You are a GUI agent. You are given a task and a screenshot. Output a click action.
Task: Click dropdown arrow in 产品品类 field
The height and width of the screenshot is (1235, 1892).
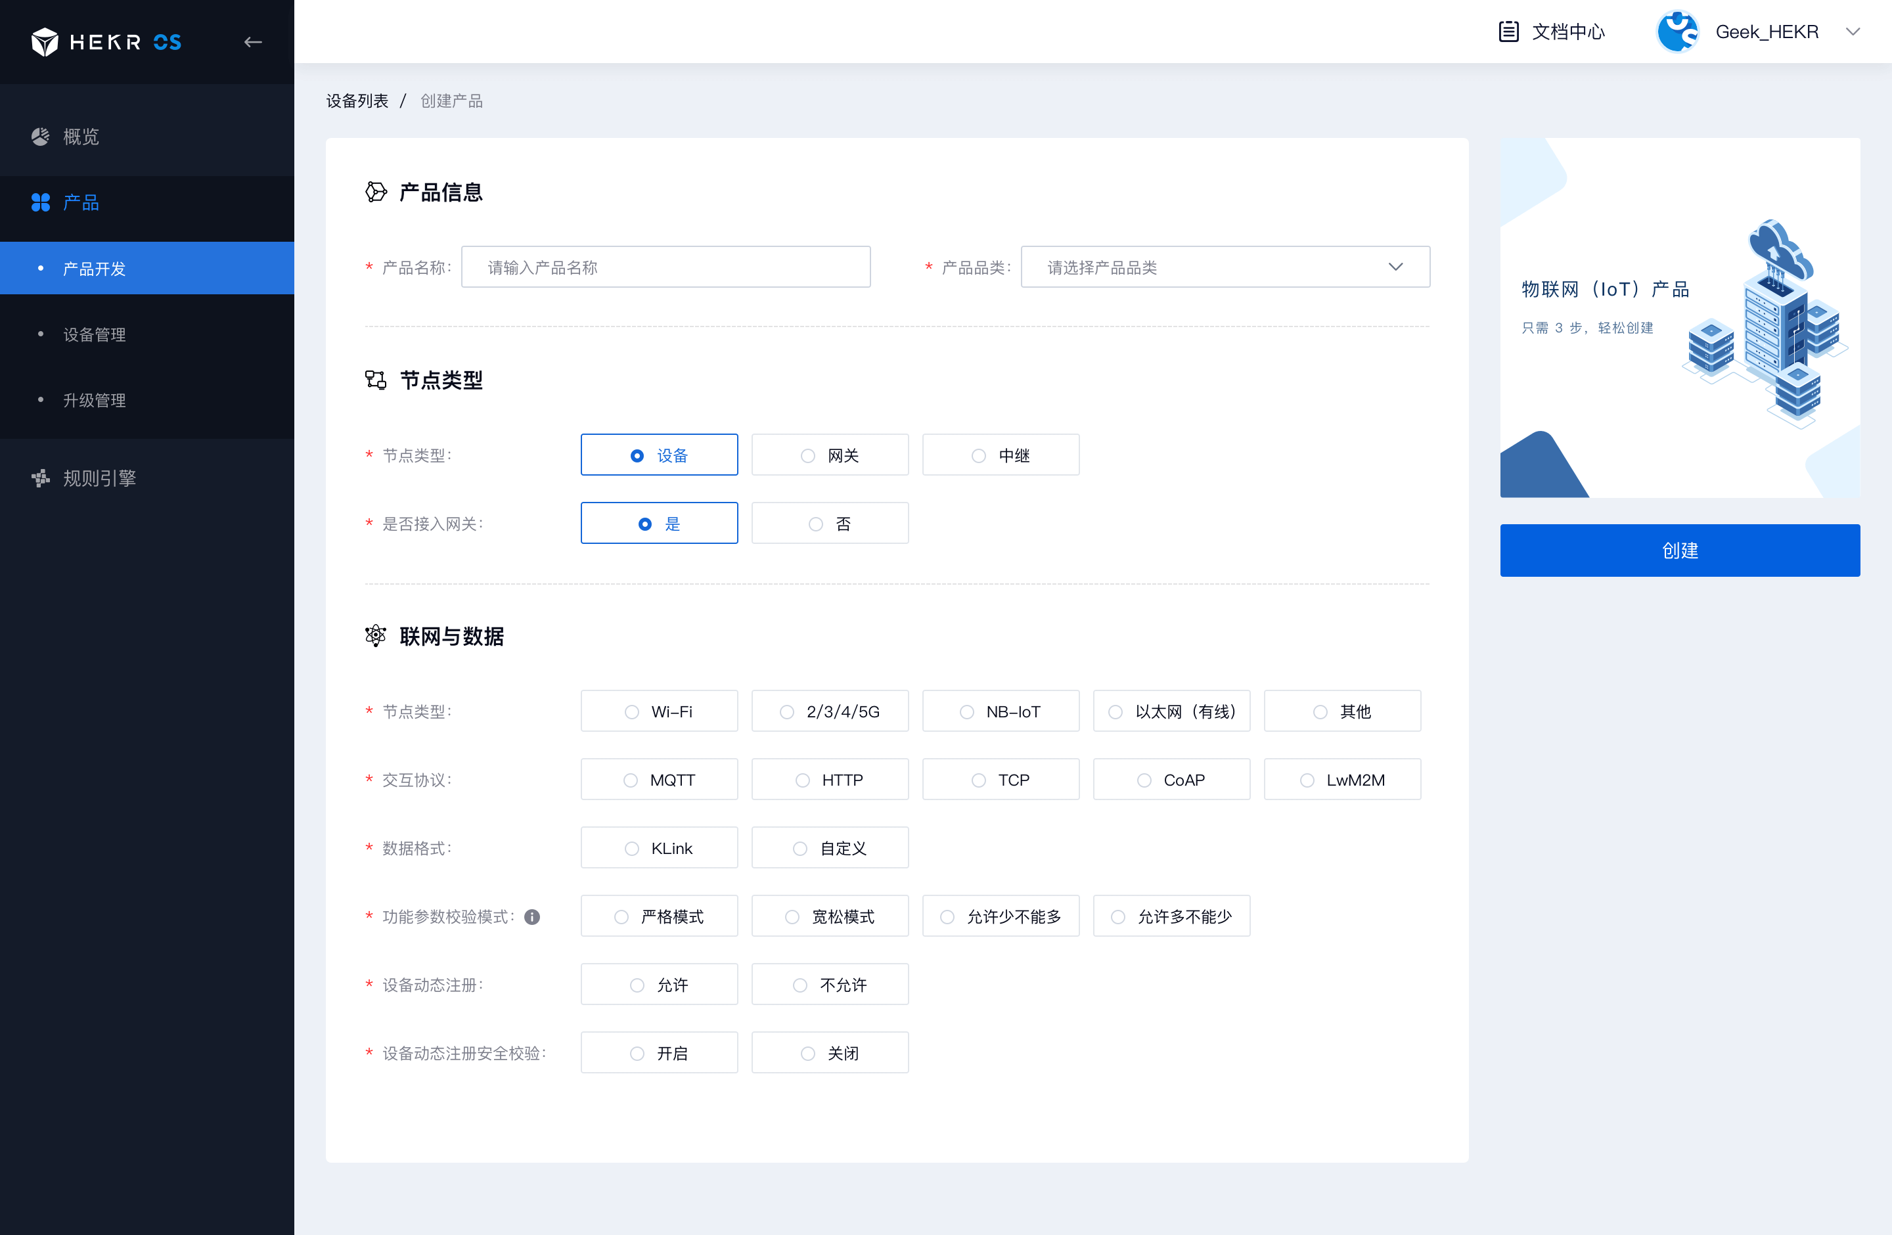click(x=1395, y=267)
